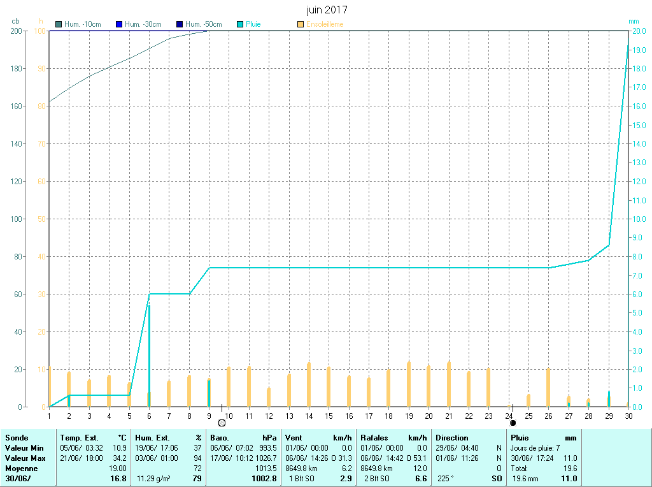
Task: Click the "Moyenne" row label
Action: tap(21, 469)
